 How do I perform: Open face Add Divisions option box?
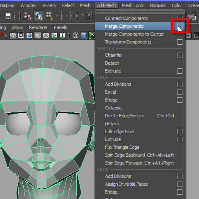pos(180,176)
